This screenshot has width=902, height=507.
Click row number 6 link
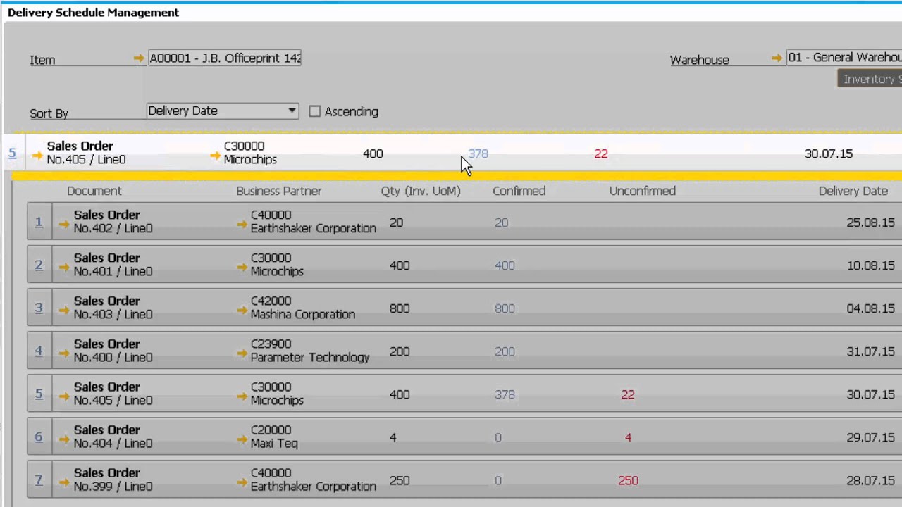pos(39,437)
